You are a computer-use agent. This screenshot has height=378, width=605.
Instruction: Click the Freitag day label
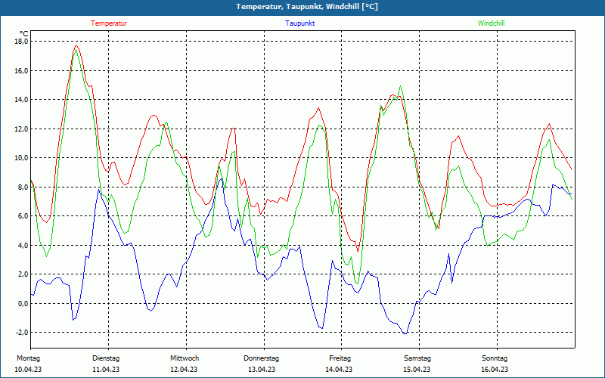pos(340,358)
